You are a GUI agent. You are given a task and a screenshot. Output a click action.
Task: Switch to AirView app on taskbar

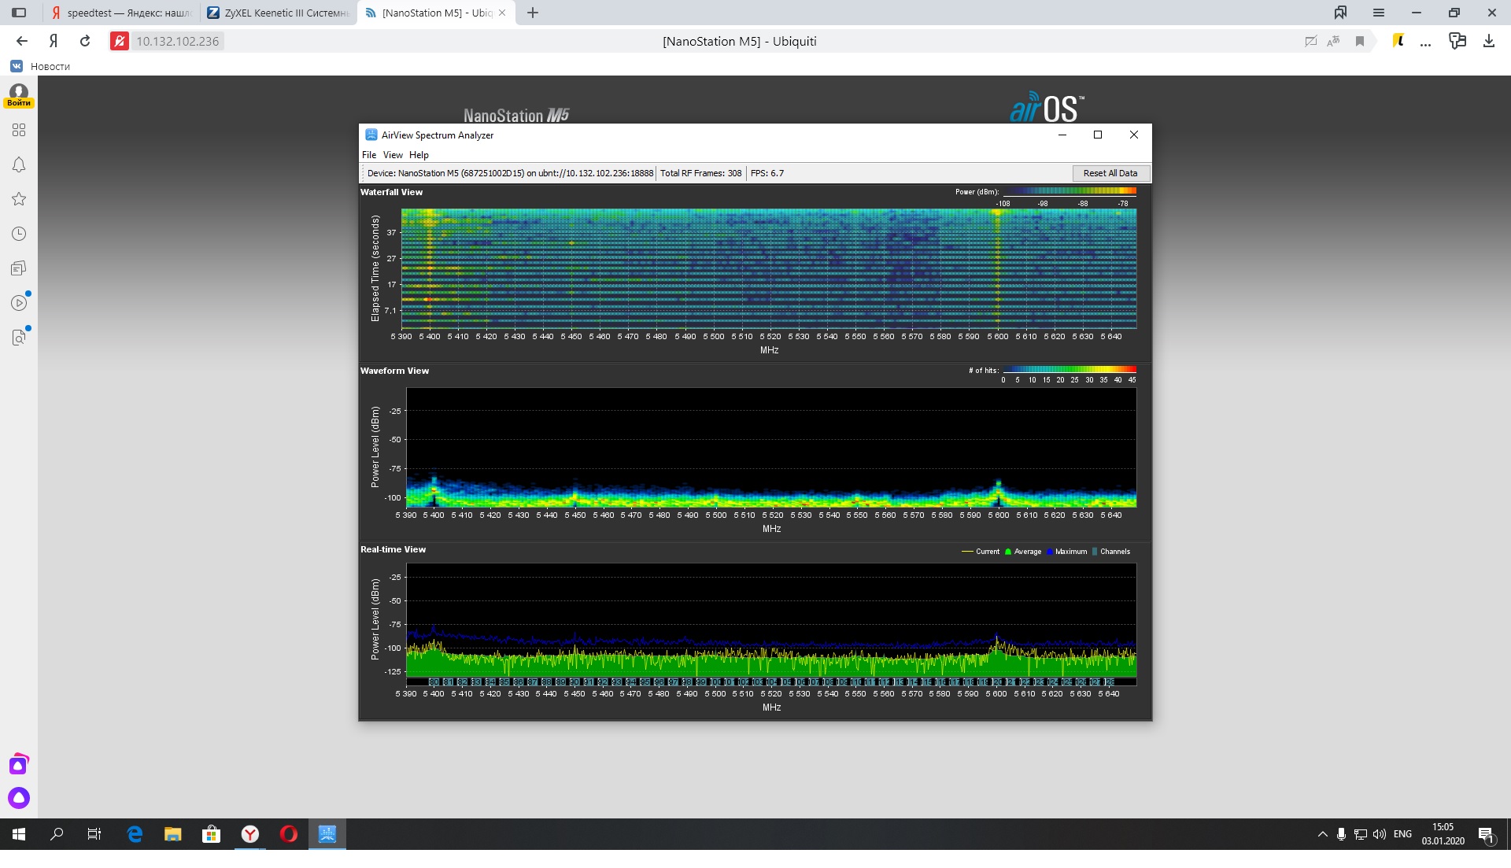click(327, 834)
